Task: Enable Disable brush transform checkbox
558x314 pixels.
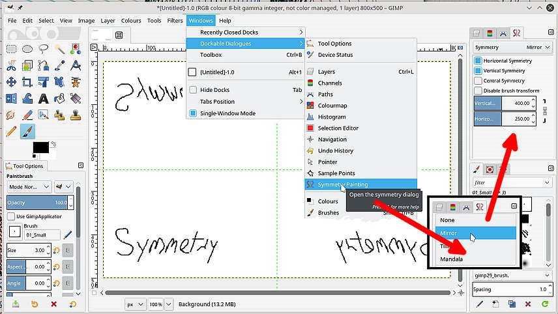Action: pos(478,91)
